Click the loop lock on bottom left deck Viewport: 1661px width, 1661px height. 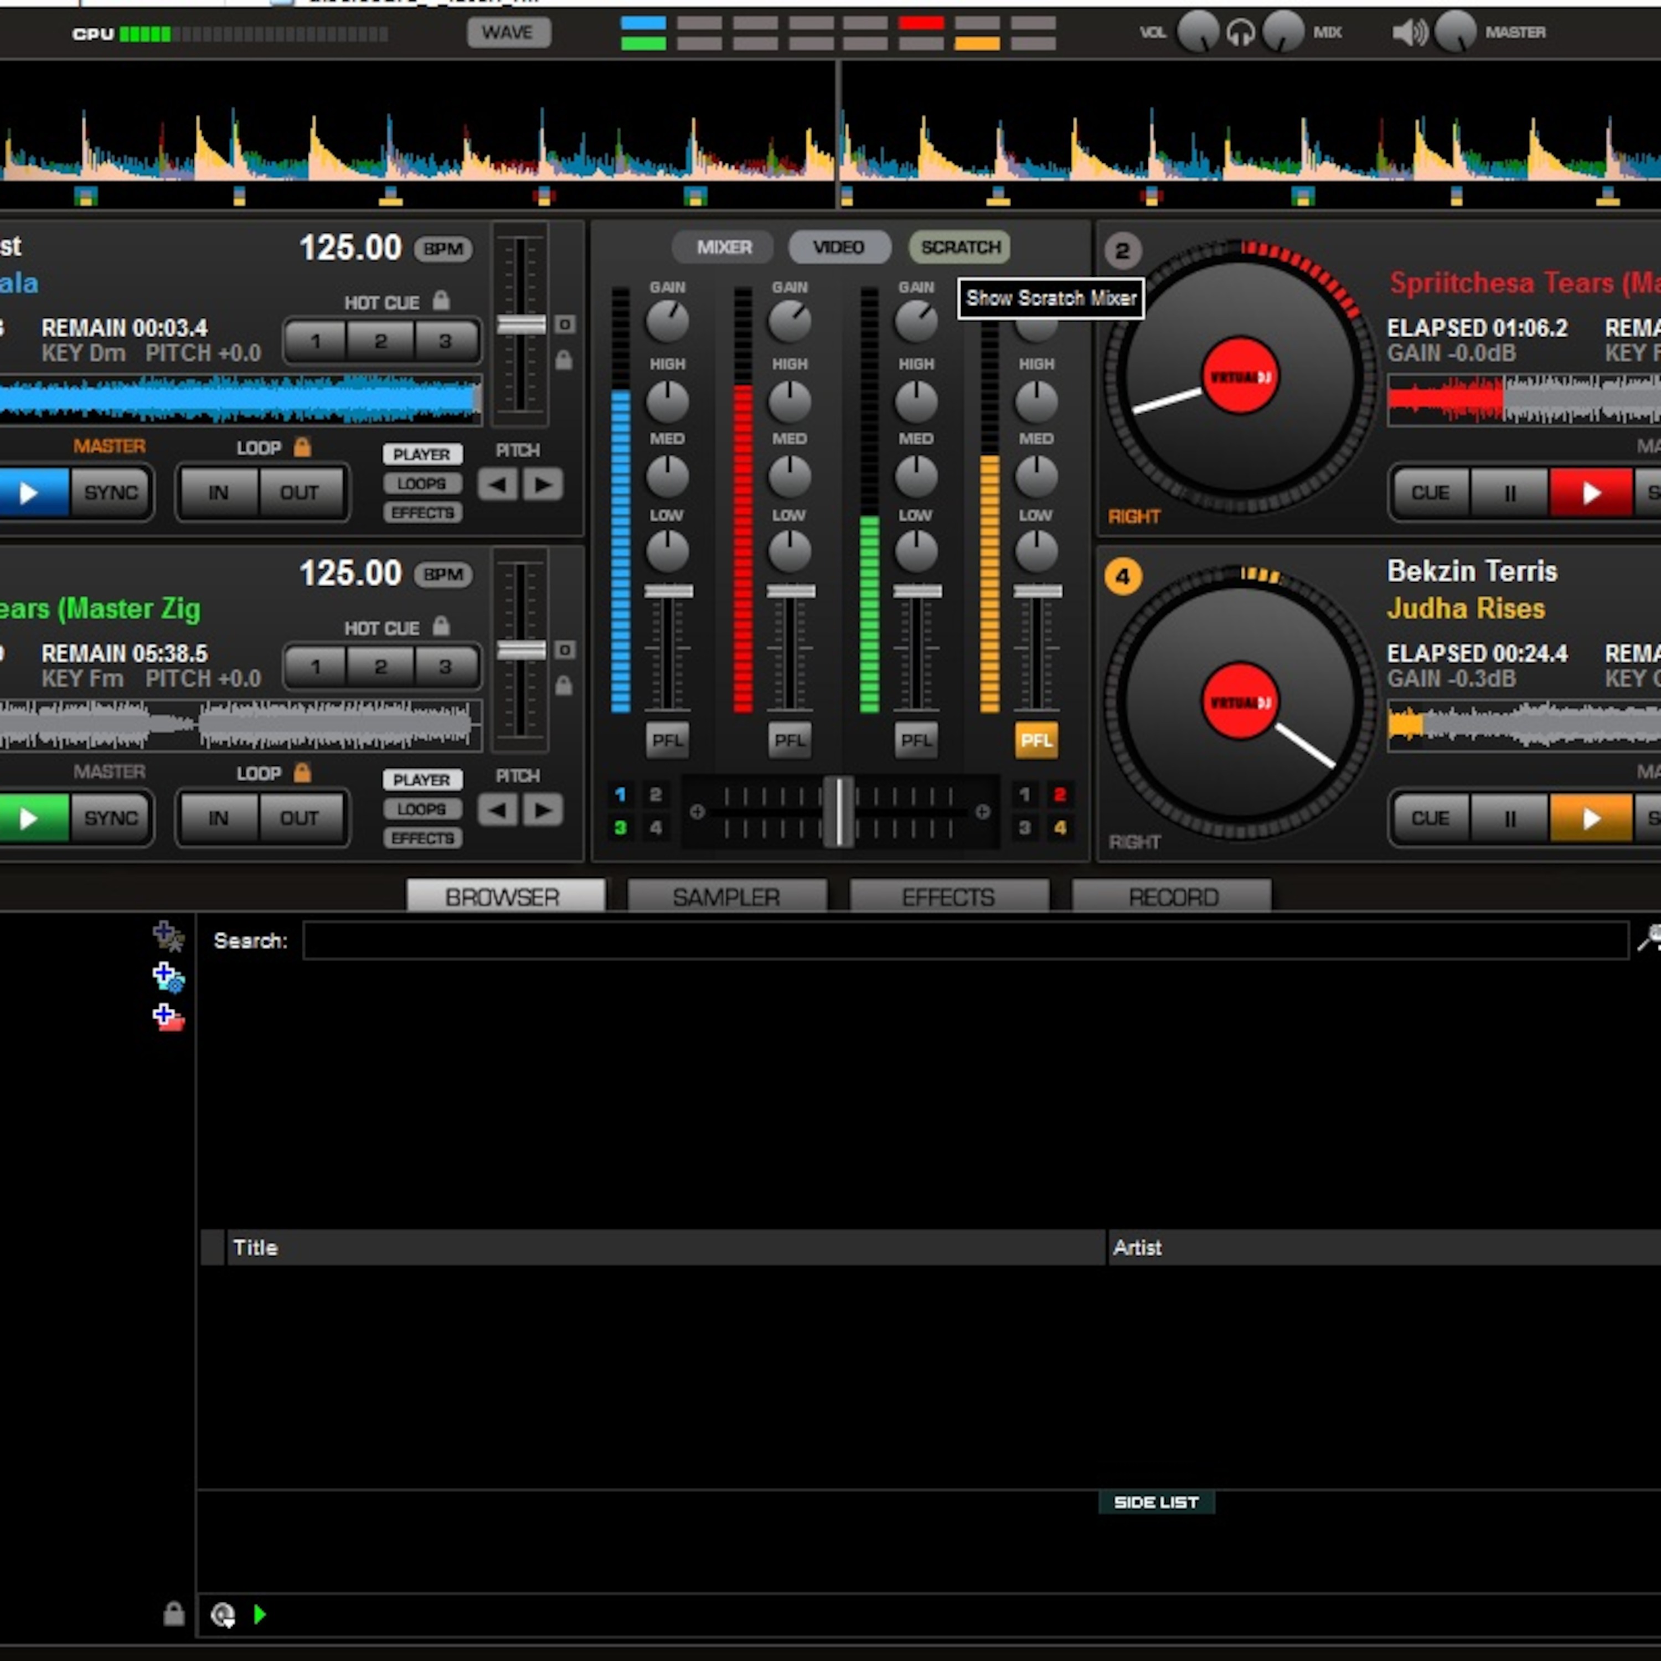pos(302,772)
